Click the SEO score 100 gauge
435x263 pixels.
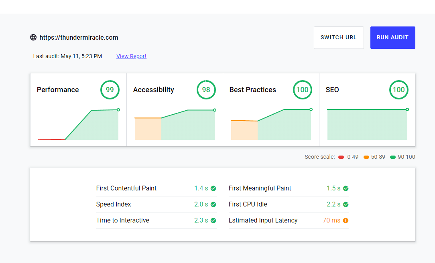tap(398, 90)
